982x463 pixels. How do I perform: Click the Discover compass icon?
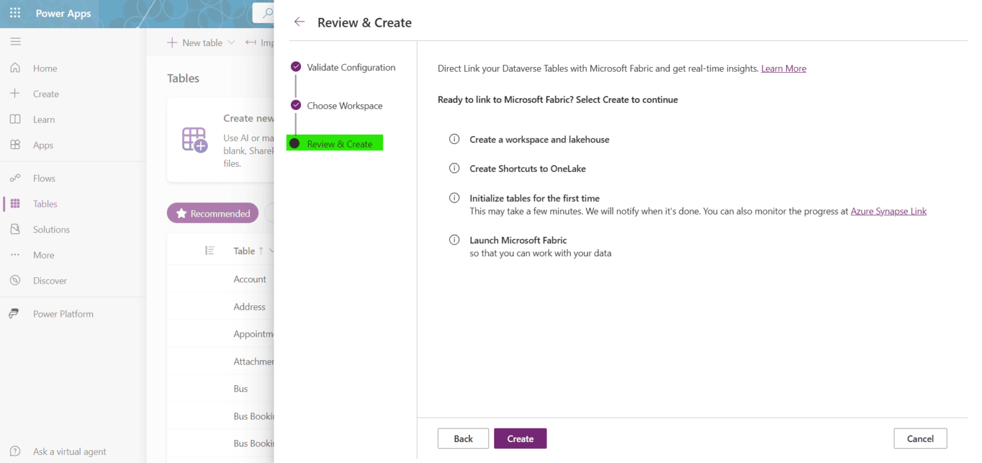tap(15, 280)
